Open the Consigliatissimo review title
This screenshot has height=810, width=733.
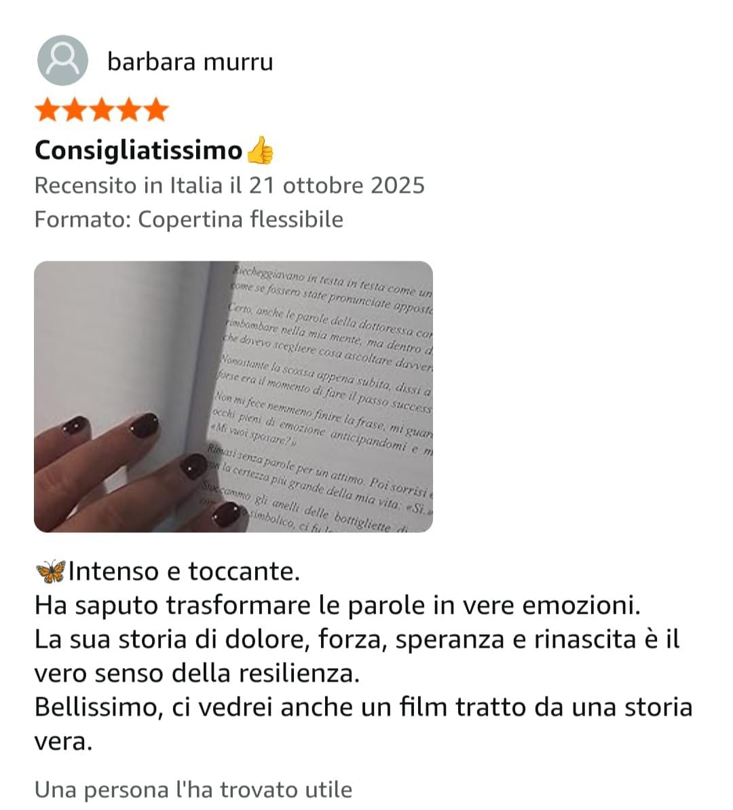click(138, 151)
